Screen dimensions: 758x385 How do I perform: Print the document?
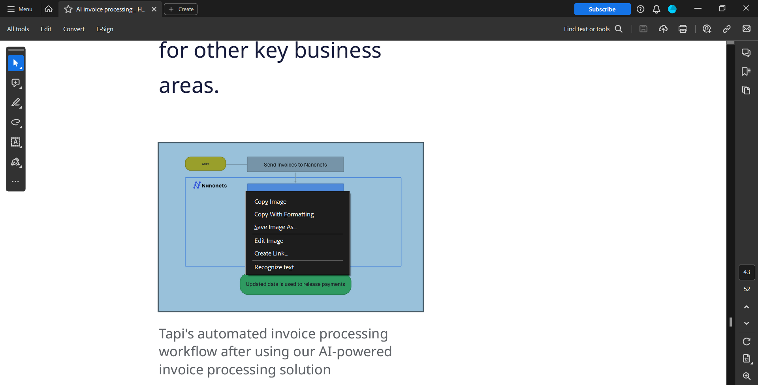(683, 29)
